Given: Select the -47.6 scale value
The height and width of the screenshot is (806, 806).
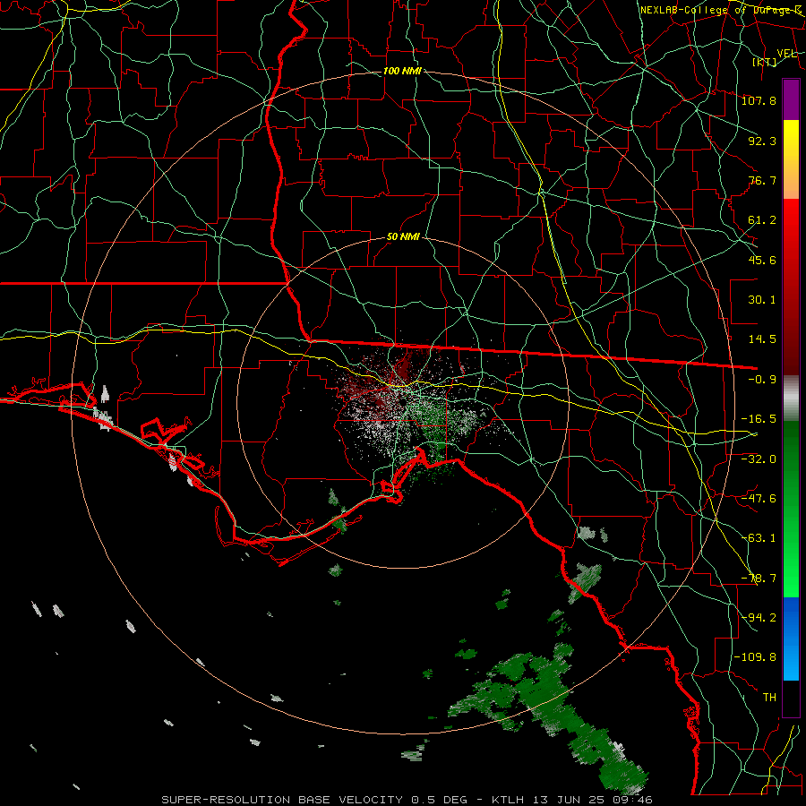Looking at the screenshot, I should click(x=759, y=499).
